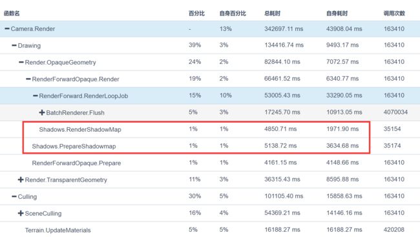Image resolution: width=420 pixels, height=237 pixels.
Task: Sort by 自身百分比 column header
Action: coord(233,13)
